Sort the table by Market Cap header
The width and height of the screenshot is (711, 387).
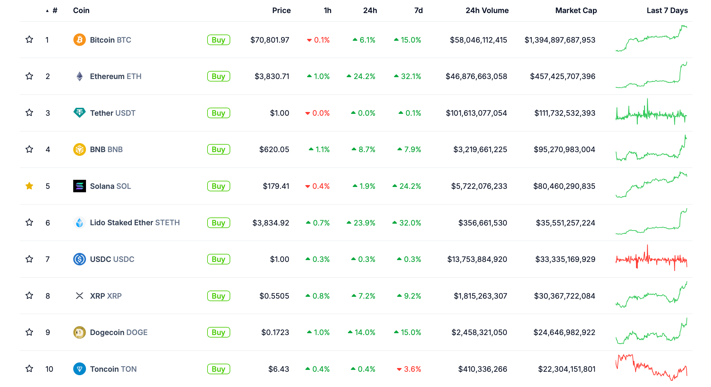point(576,11)
